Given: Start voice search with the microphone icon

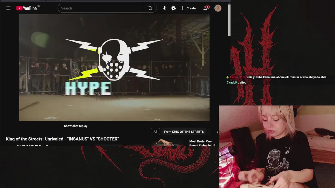Looking at the screenshot, I should pyautogui.click(x=165, y=8).
